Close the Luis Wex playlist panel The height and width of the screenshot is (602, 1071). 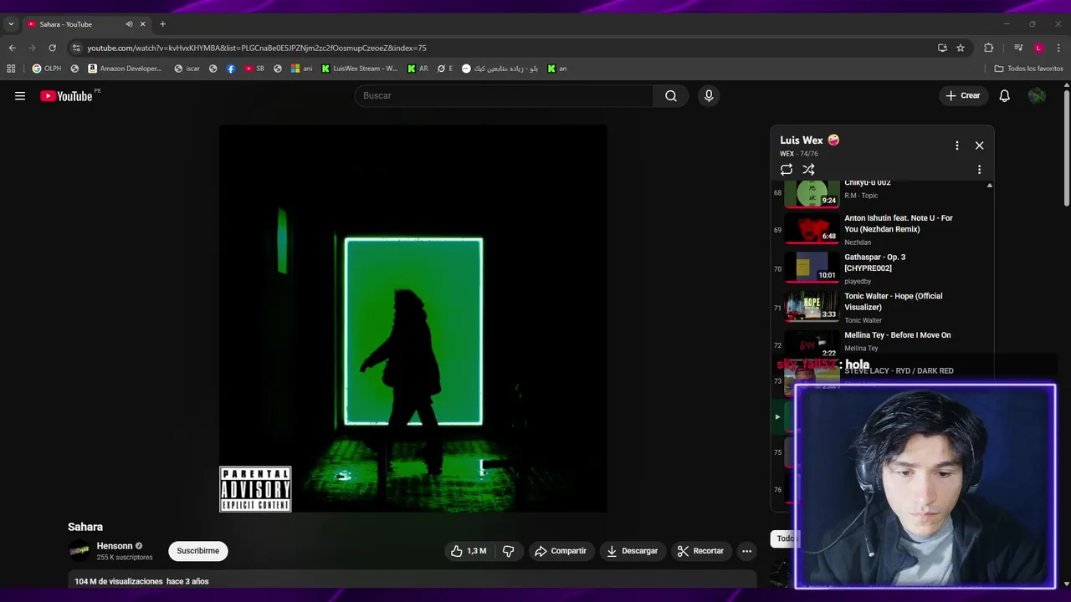click(980, 145)
